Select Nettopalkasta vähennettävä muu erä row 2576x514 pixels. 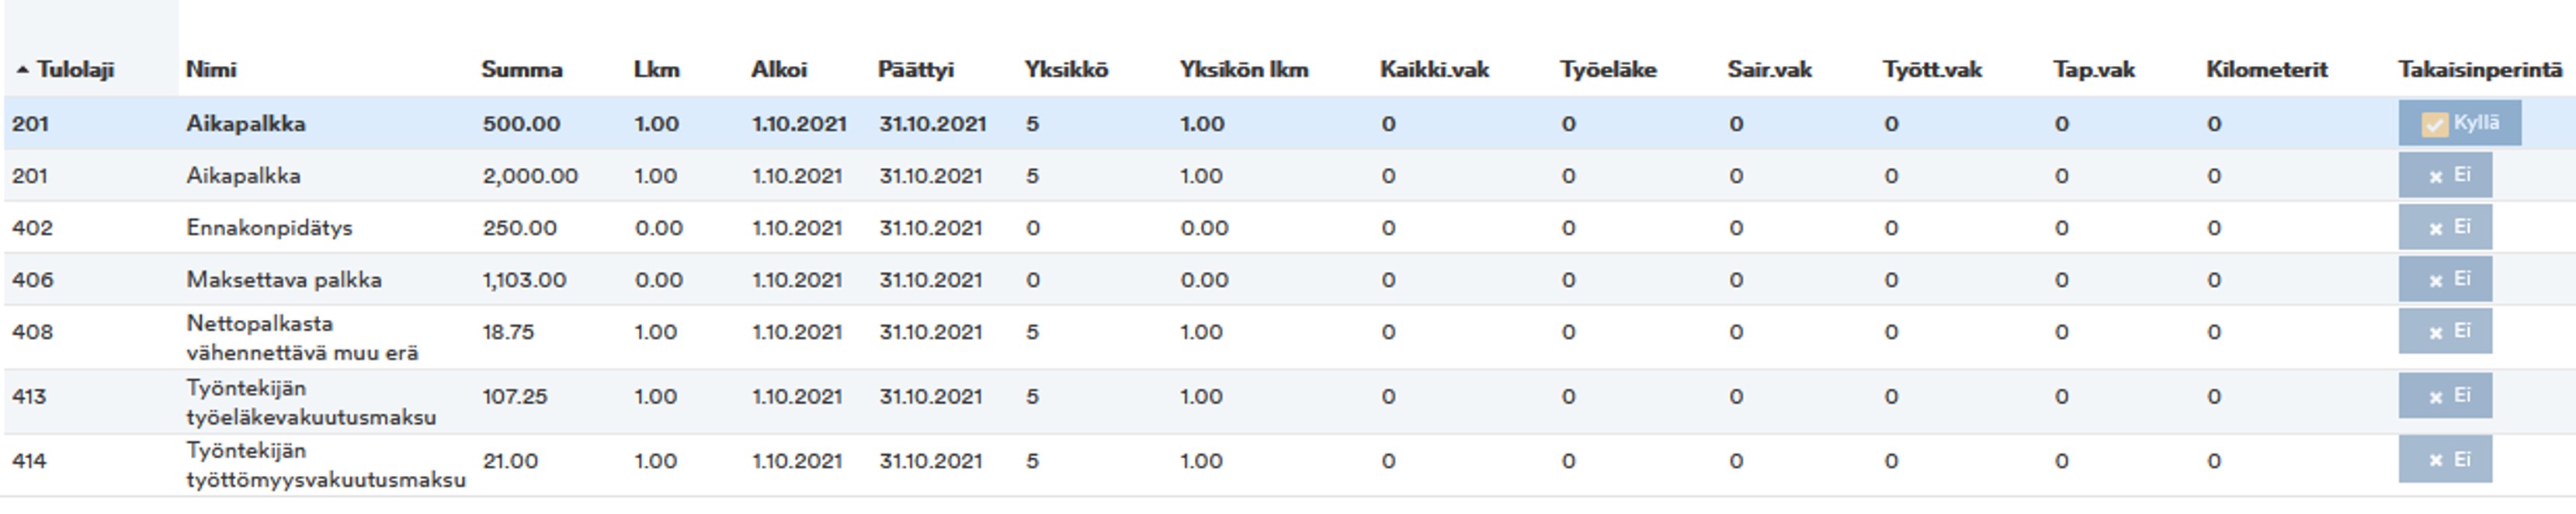pos(1288,337)
